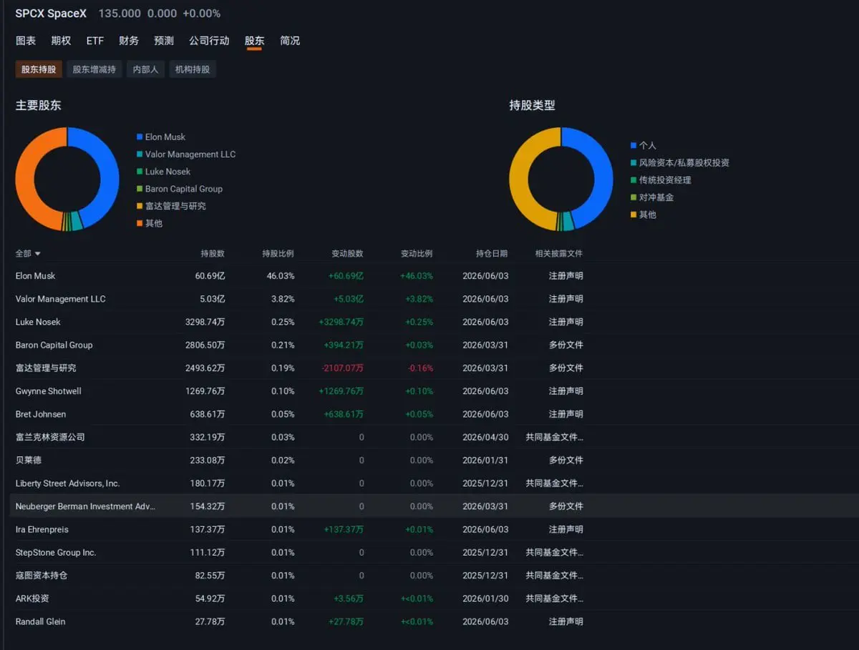Viewport: 859px width, 650px height.
Task: Click the 个人 legend entry
Action: click(x=643, y=145)
